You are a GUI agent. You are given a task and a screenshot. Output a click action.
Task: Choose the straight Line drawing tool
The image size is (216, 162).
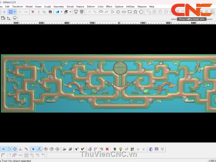tap(95, 12)
